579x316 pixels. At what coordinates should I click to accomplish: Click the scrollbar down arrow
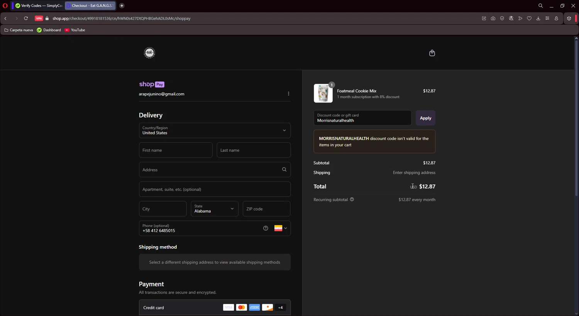(x=576, y=313)
